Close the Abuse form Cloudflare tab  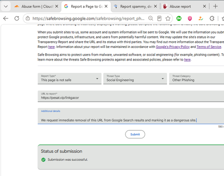click(57, 6)
